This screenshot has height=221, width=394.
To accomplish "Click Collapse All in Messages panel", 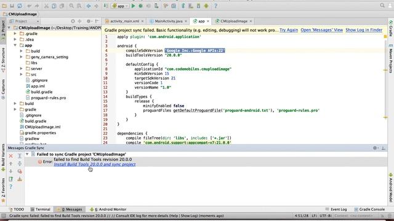I will pyautogui.click(x=20, y=164).
